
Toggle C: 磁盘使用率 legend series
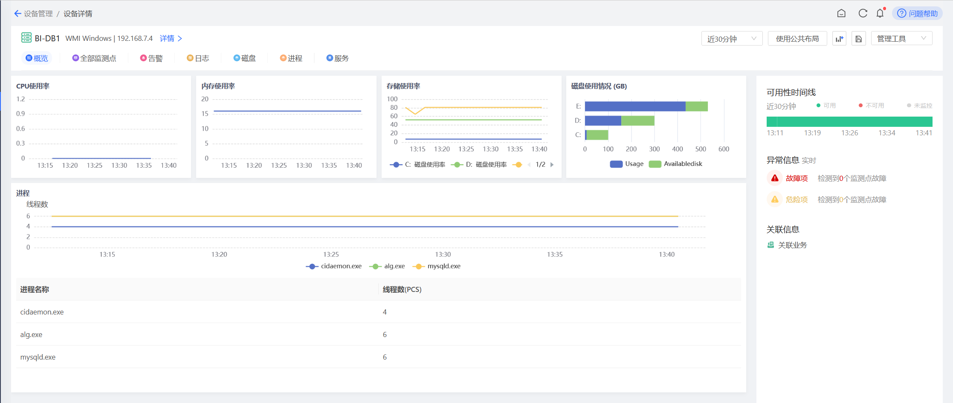click(417, 165)
